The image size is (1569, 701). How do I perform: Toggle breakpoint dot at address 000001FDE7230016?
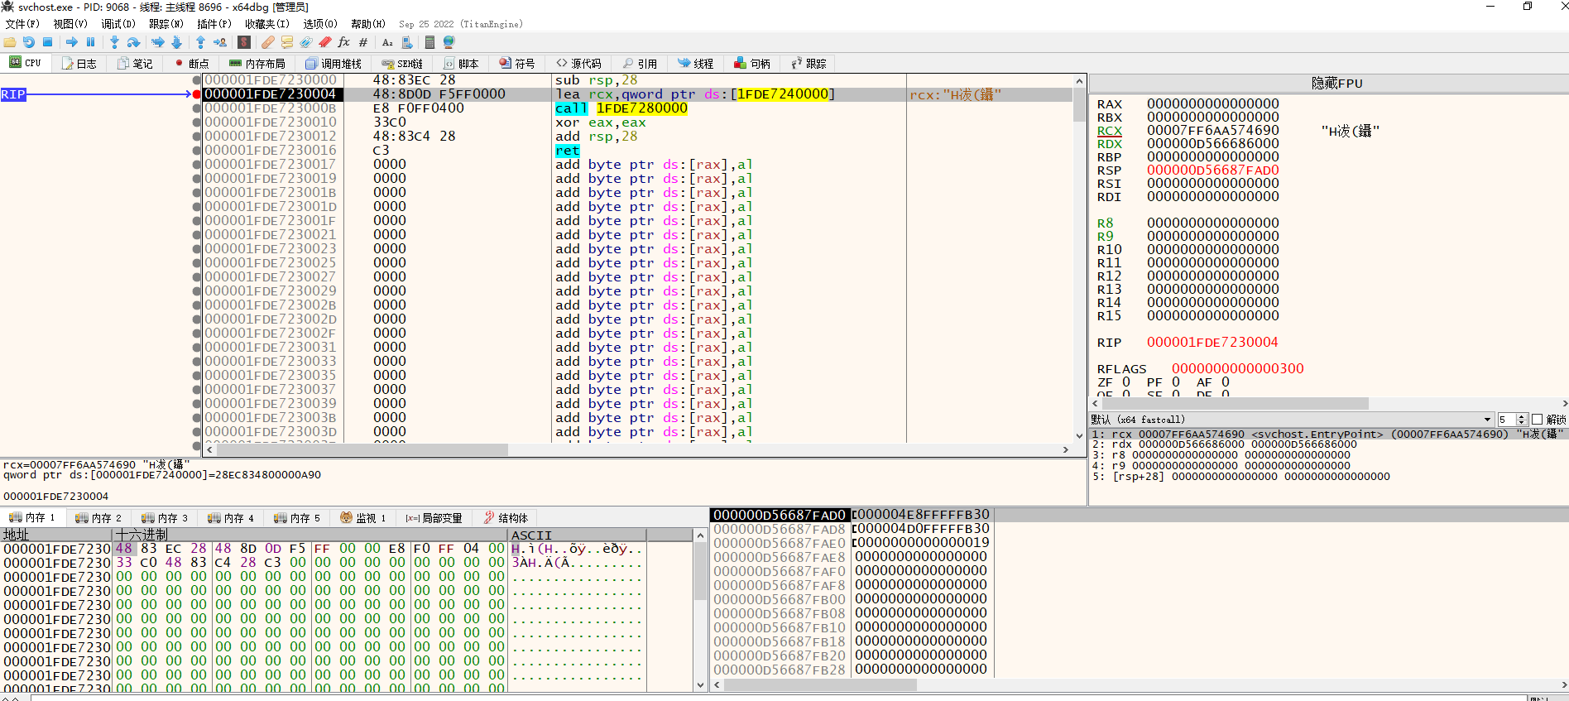coord(196,151)
